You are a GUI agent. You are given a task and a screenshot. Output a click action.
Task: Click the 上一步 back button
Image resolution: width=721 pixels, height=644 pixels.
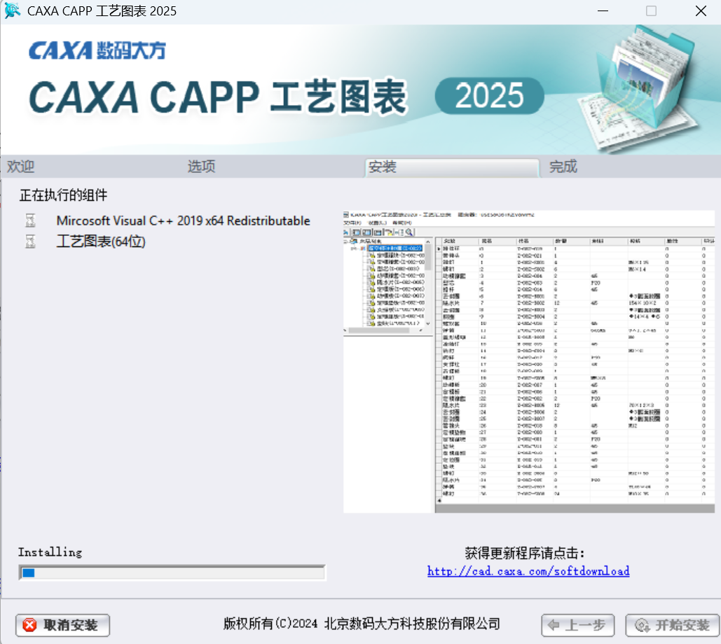click(x=577, y=625)
